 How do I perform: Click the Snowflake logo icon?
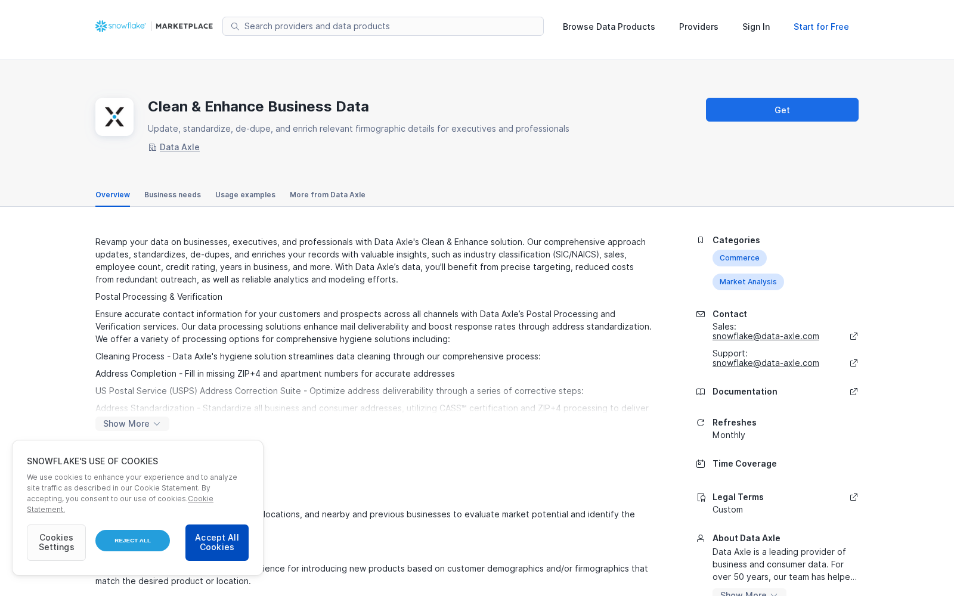point(101,26)
